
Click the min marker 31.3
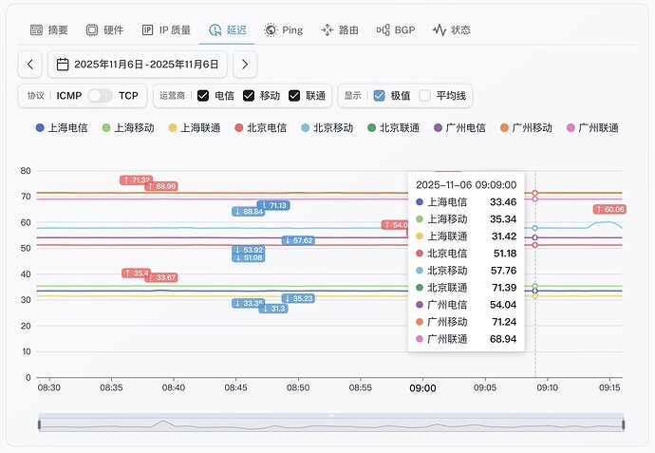pos(273,309)
